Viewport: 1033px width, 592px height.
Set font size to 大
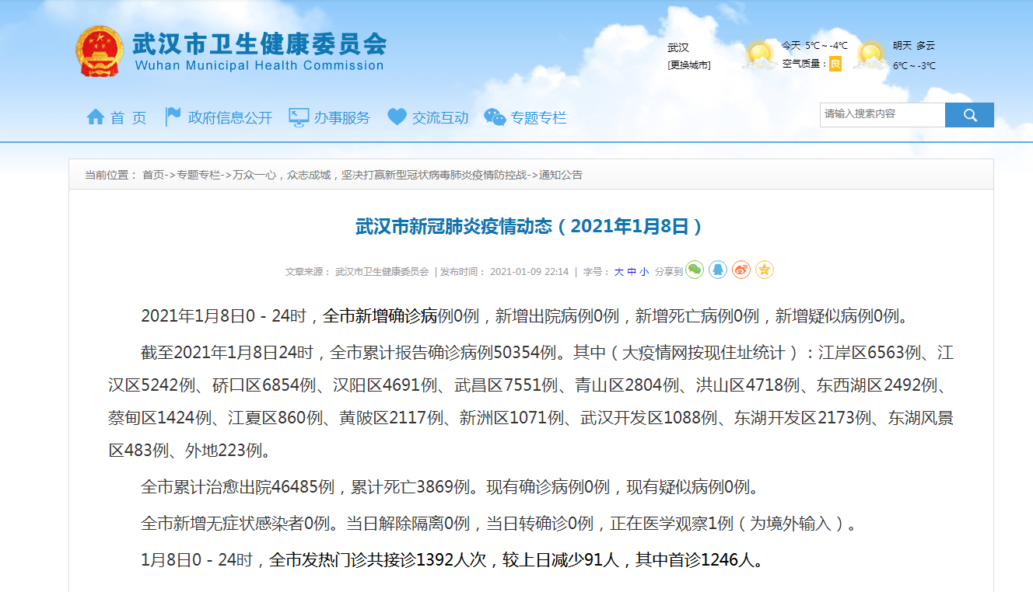619,272
